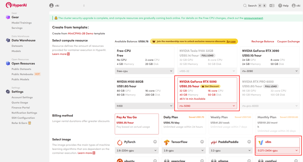Click the PyTorch image info icon
This screenshot has width=303, height=162.
pyautogui.click(x=155, y=142)
